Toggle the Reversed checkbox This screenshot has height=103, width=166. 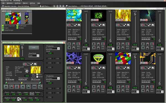click(x=37, y=77)
